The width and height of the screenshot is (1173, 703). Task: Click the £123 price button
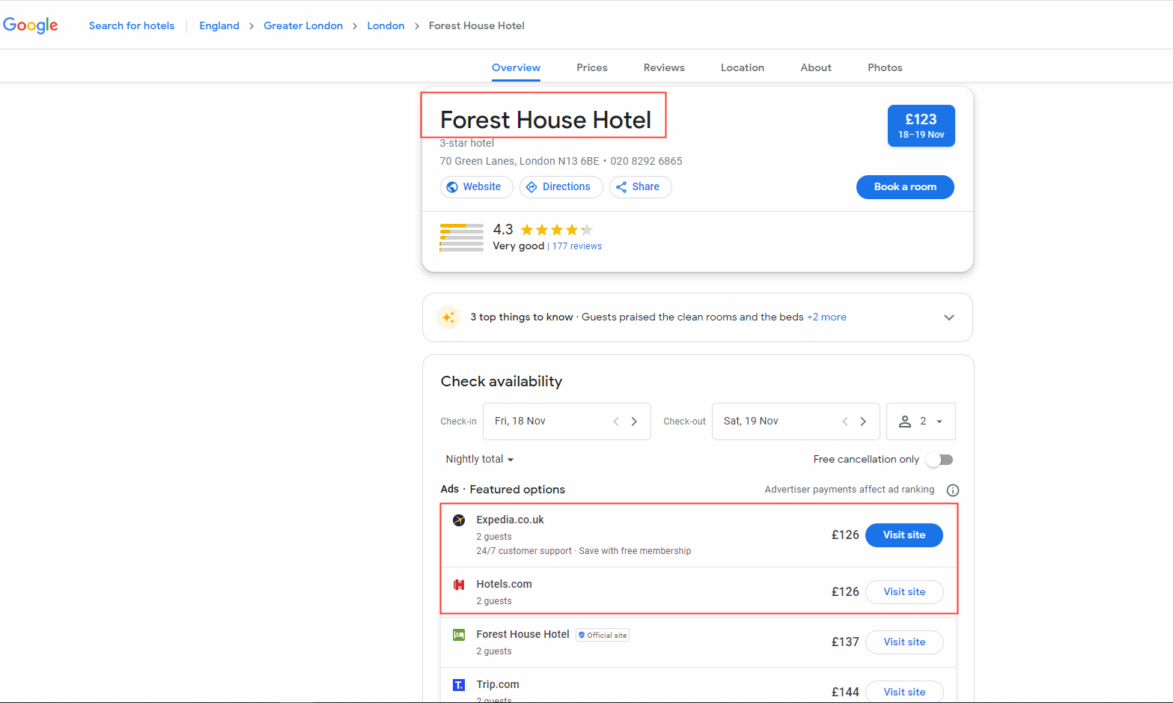[x=921, y=126]
